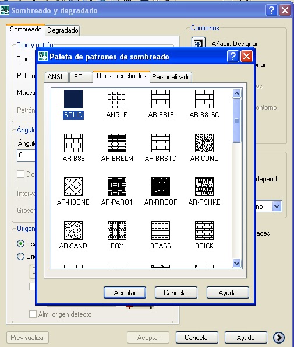Click the Ángulo value field showing 0
The width and height of the screenshot is (294, 347).
click(26, 155)
